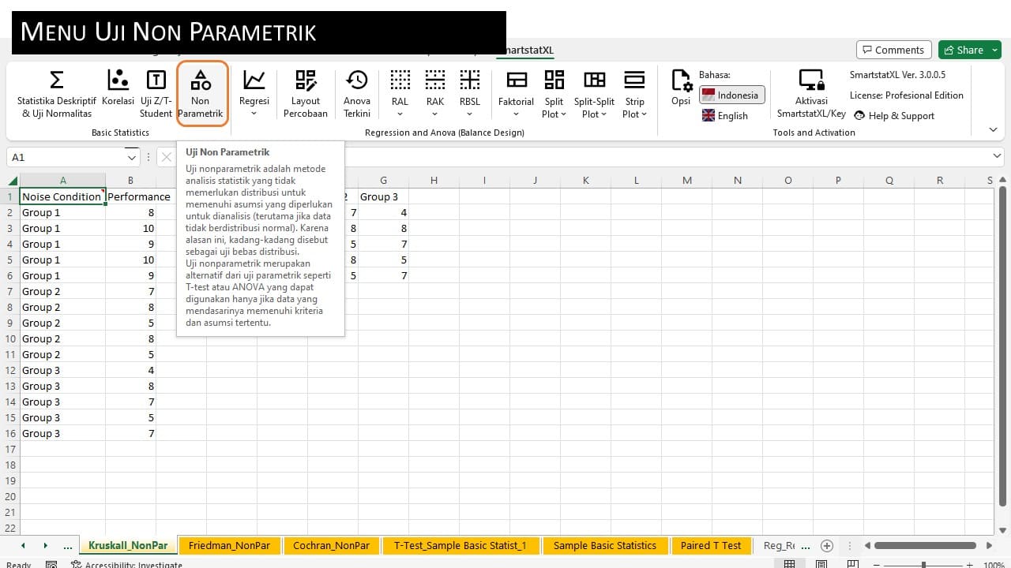Open the Paired T Test sheet tab
The image size is (1011, 568).
pos(711,545)
